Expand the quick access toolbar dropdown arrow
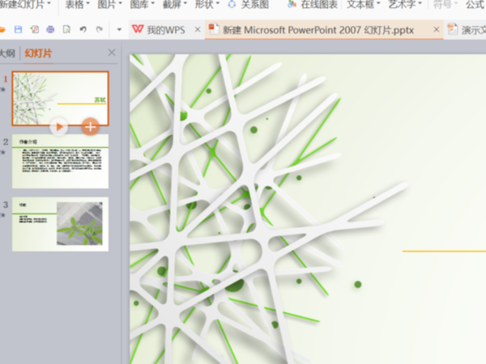This screenshot has width=486, height=364. click(119, 30)
